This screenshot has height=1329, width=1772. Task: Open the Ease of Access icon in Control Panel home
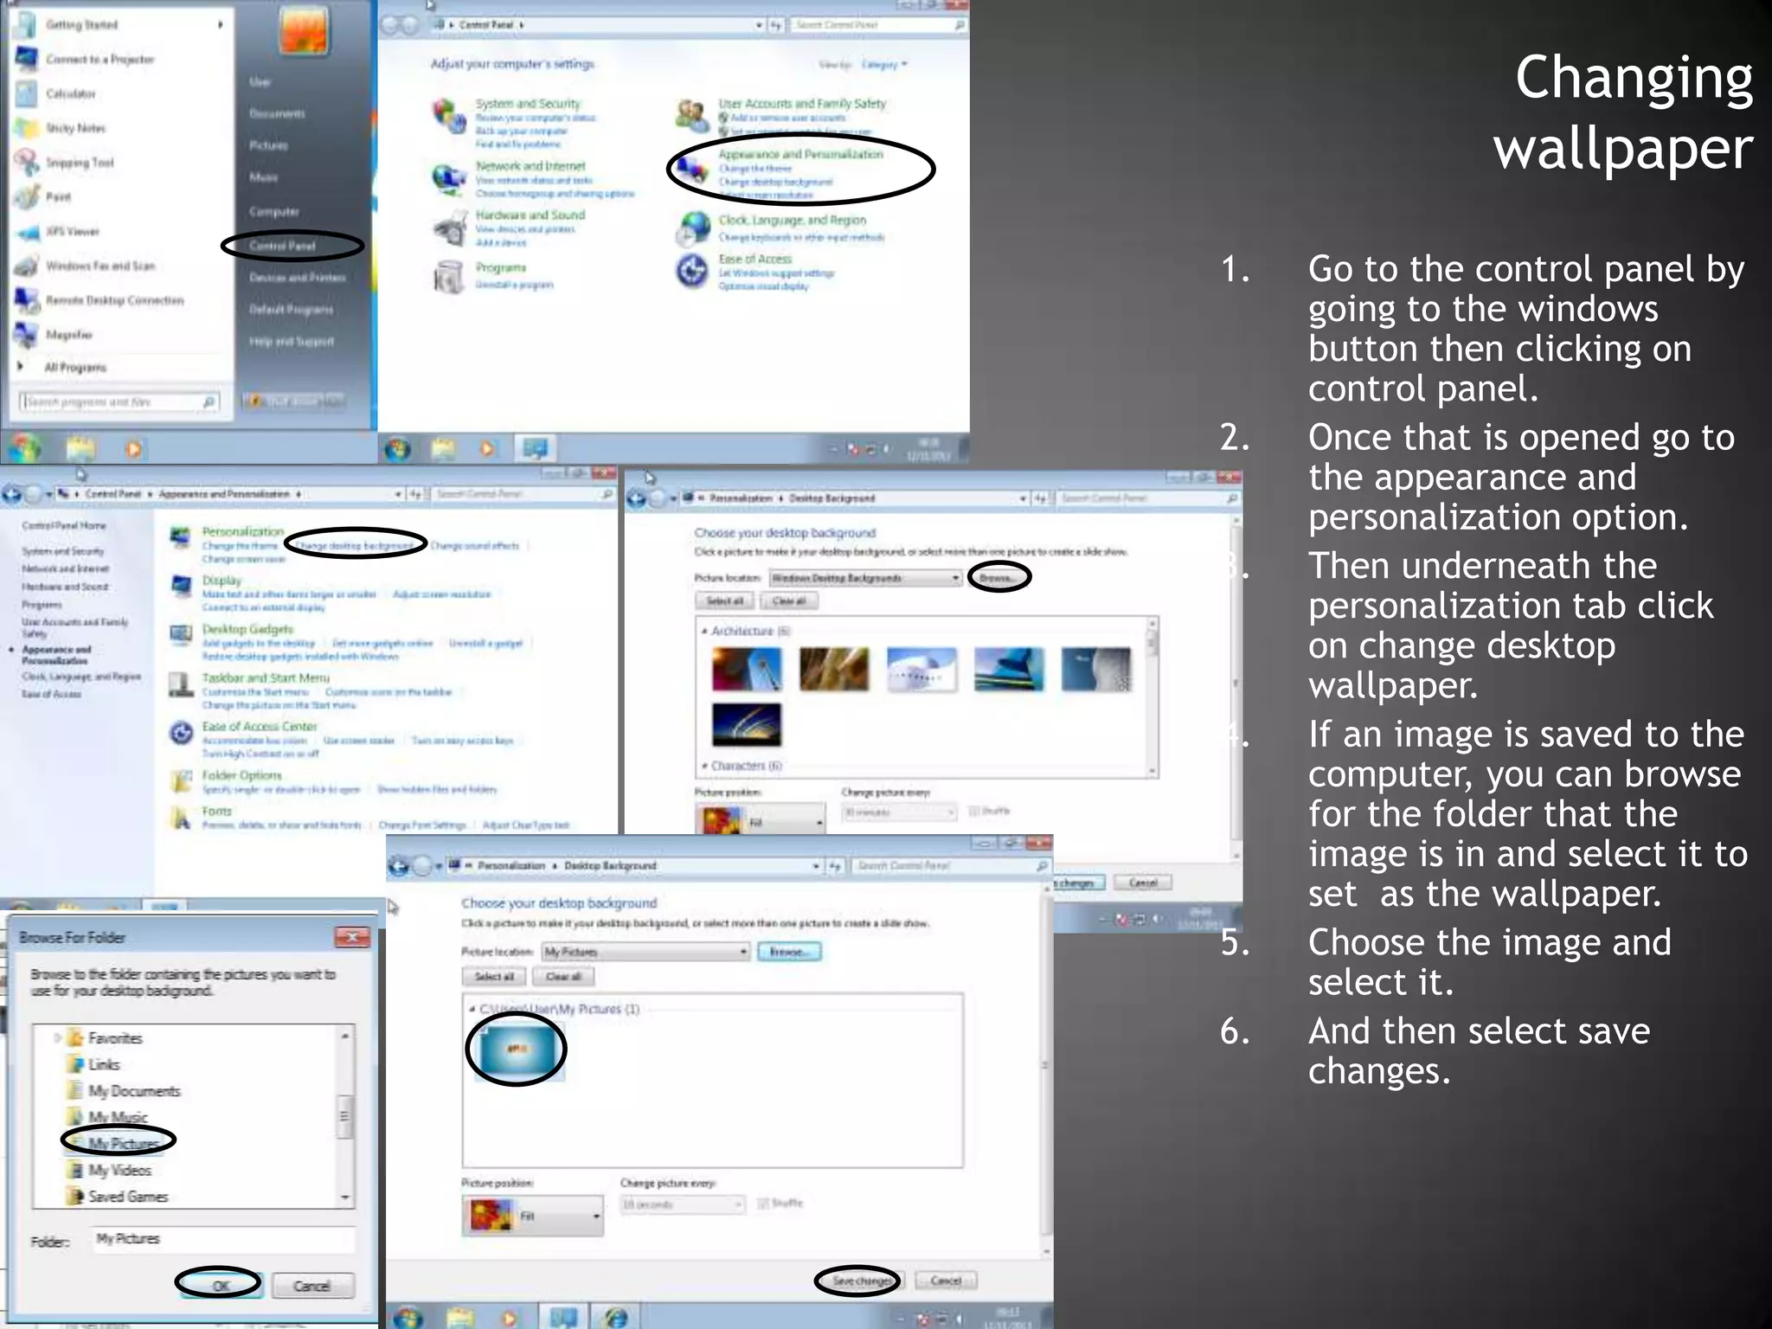[x=693, y=271]
